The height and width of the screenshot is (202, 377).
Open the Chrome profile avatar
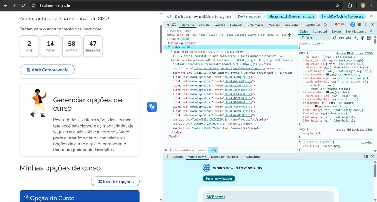coord(363,6)
